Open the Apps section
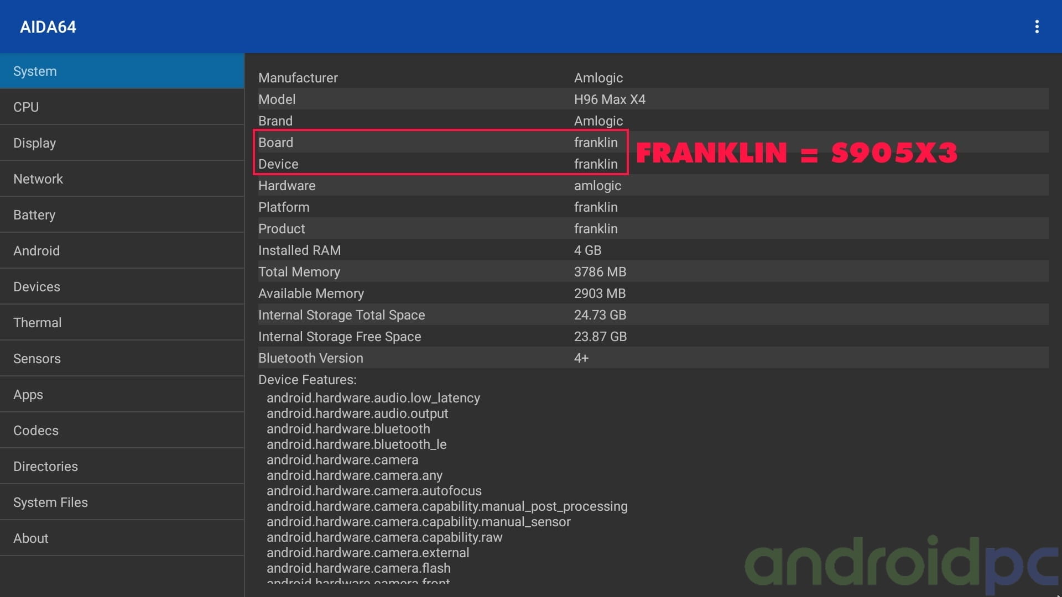This screenshot has width=1062, height=597. (122, 395)
